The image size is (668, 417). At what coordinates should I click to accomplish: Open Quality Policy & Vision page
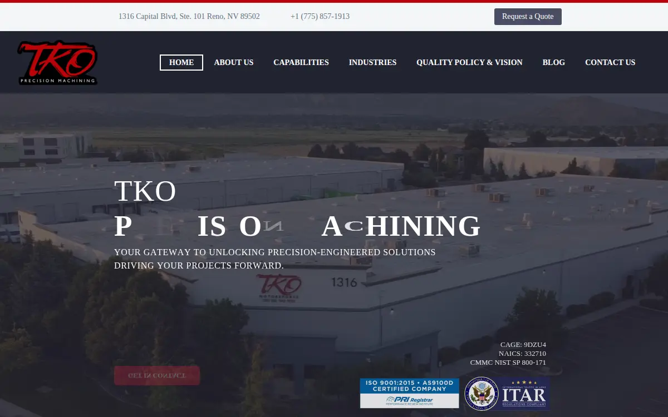coord(469,62)
